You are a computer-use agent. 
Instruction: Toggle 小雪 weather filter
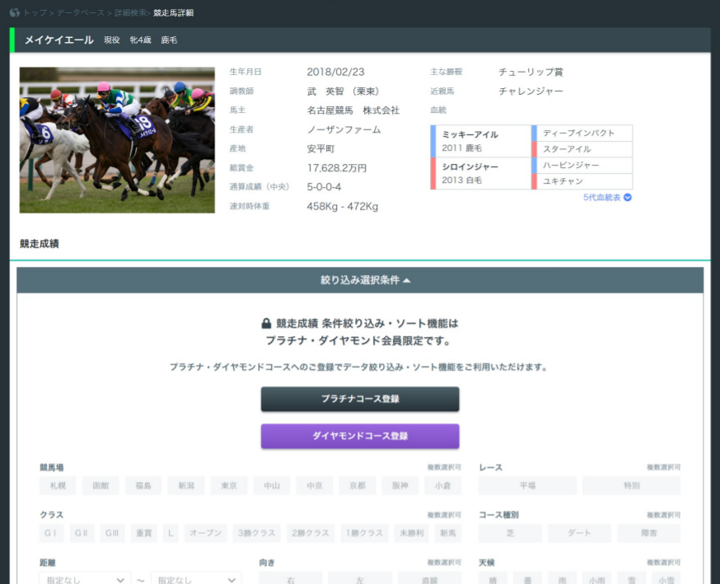click(666, 578)
